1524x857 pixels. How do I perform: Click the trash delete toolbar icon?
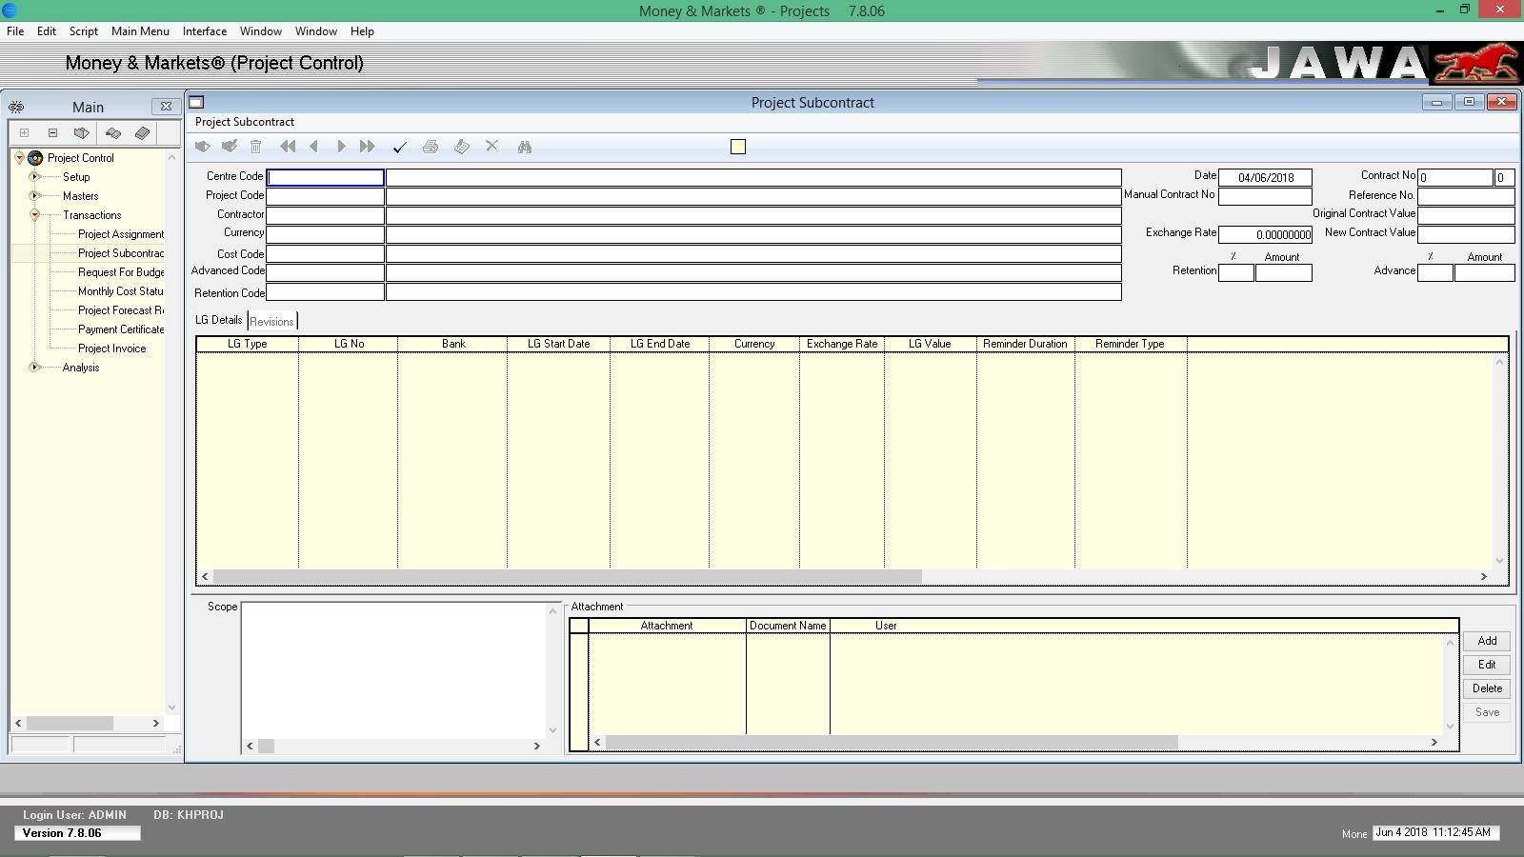coord(255,147)
